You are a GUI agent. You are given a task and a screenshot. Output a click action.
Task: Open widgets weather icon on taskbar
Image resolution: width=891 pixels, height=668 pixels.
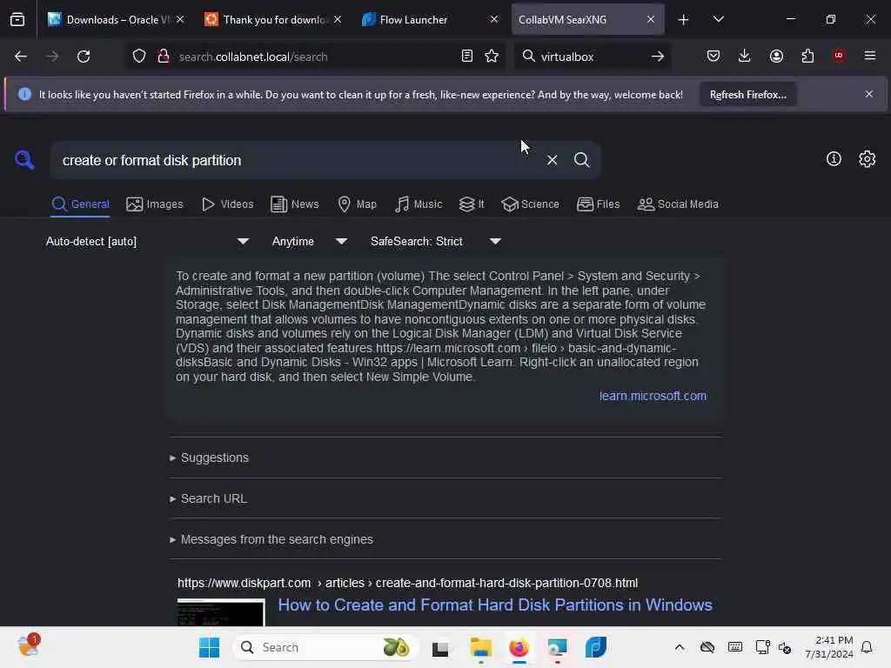pos(29,646)
